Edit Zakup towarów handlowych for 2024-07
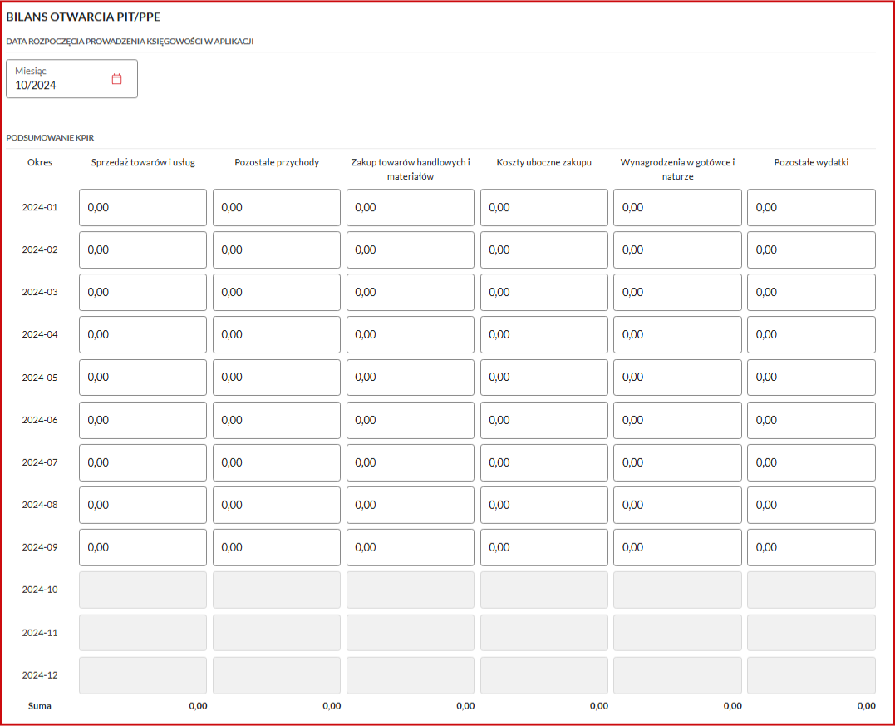 [x=411, y=462]
